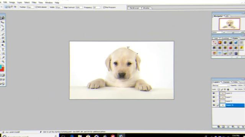Image resolution: width=245 pixels, height=137 pixels.
Task: Select the Magic Wand tool
Action: [x=3, y=26]
